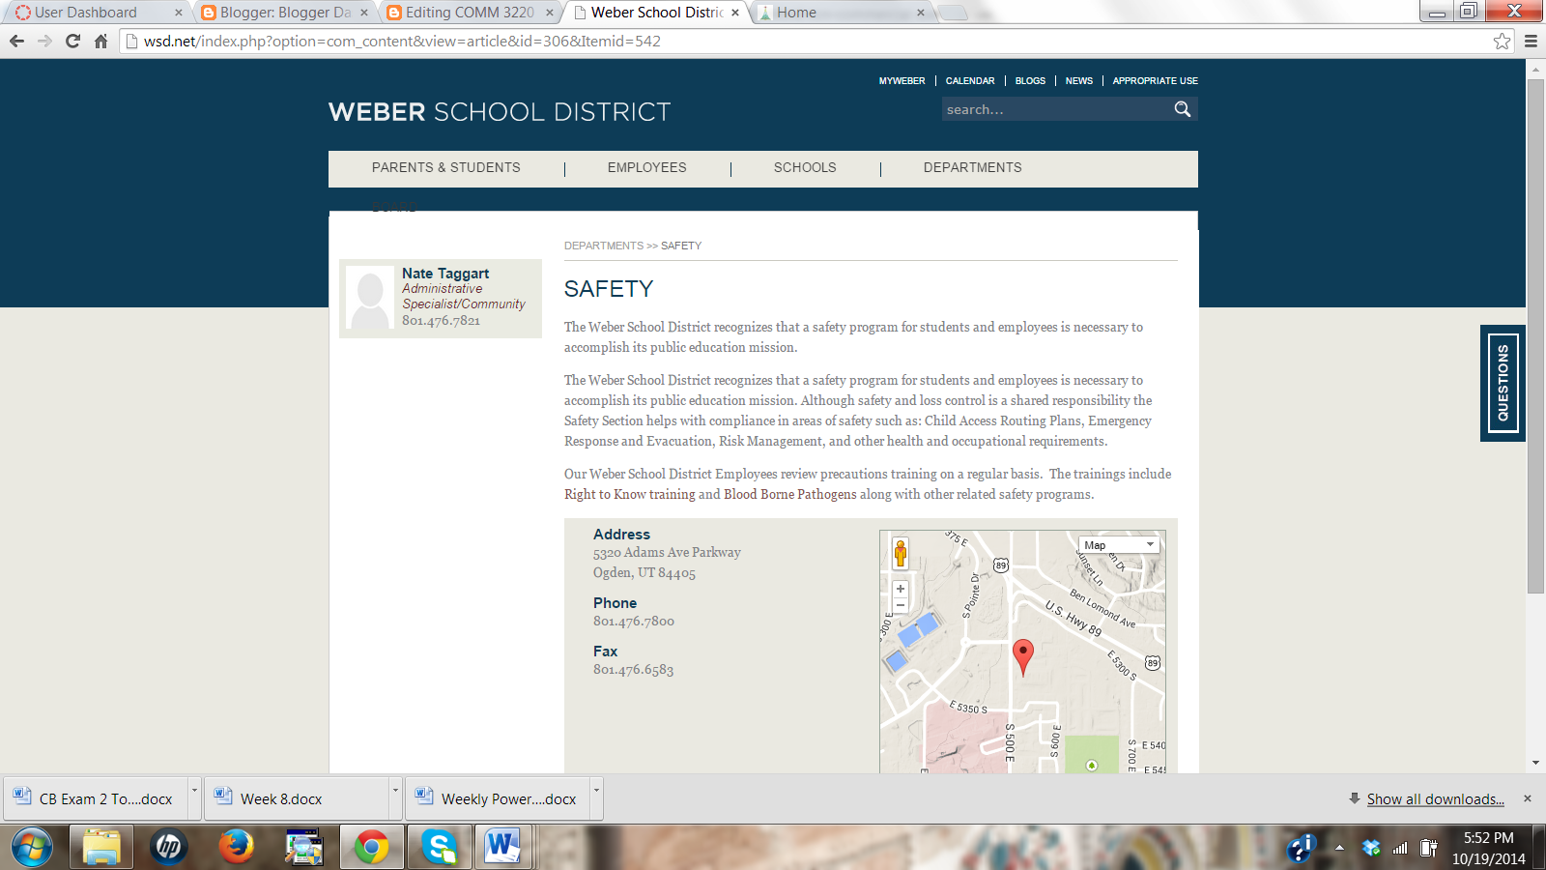
Task: Close the Editing COMM 3220 tab
Action: coord(549,13)
